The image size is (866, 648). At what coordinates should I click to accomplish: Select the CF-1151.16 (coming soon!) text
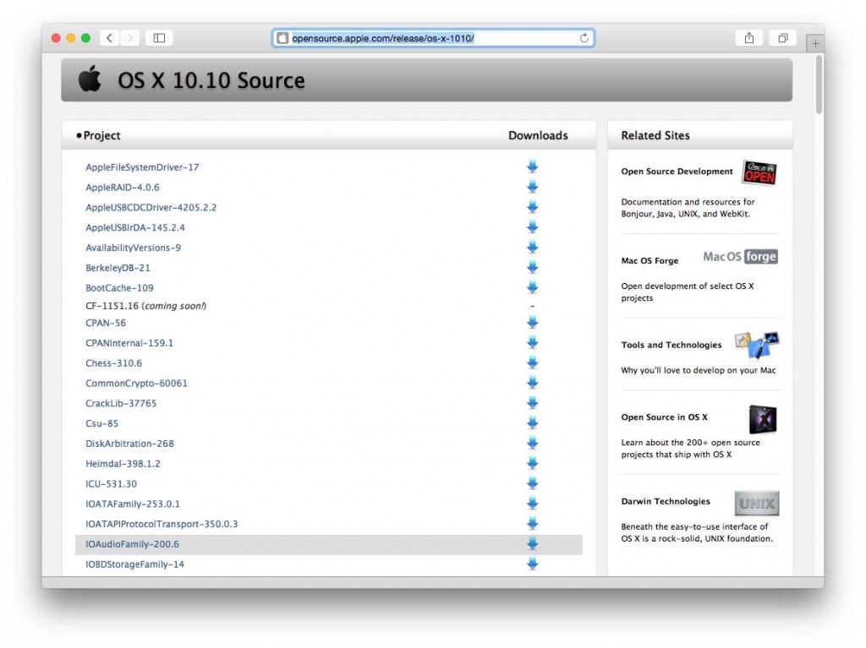tap(145, 306)
